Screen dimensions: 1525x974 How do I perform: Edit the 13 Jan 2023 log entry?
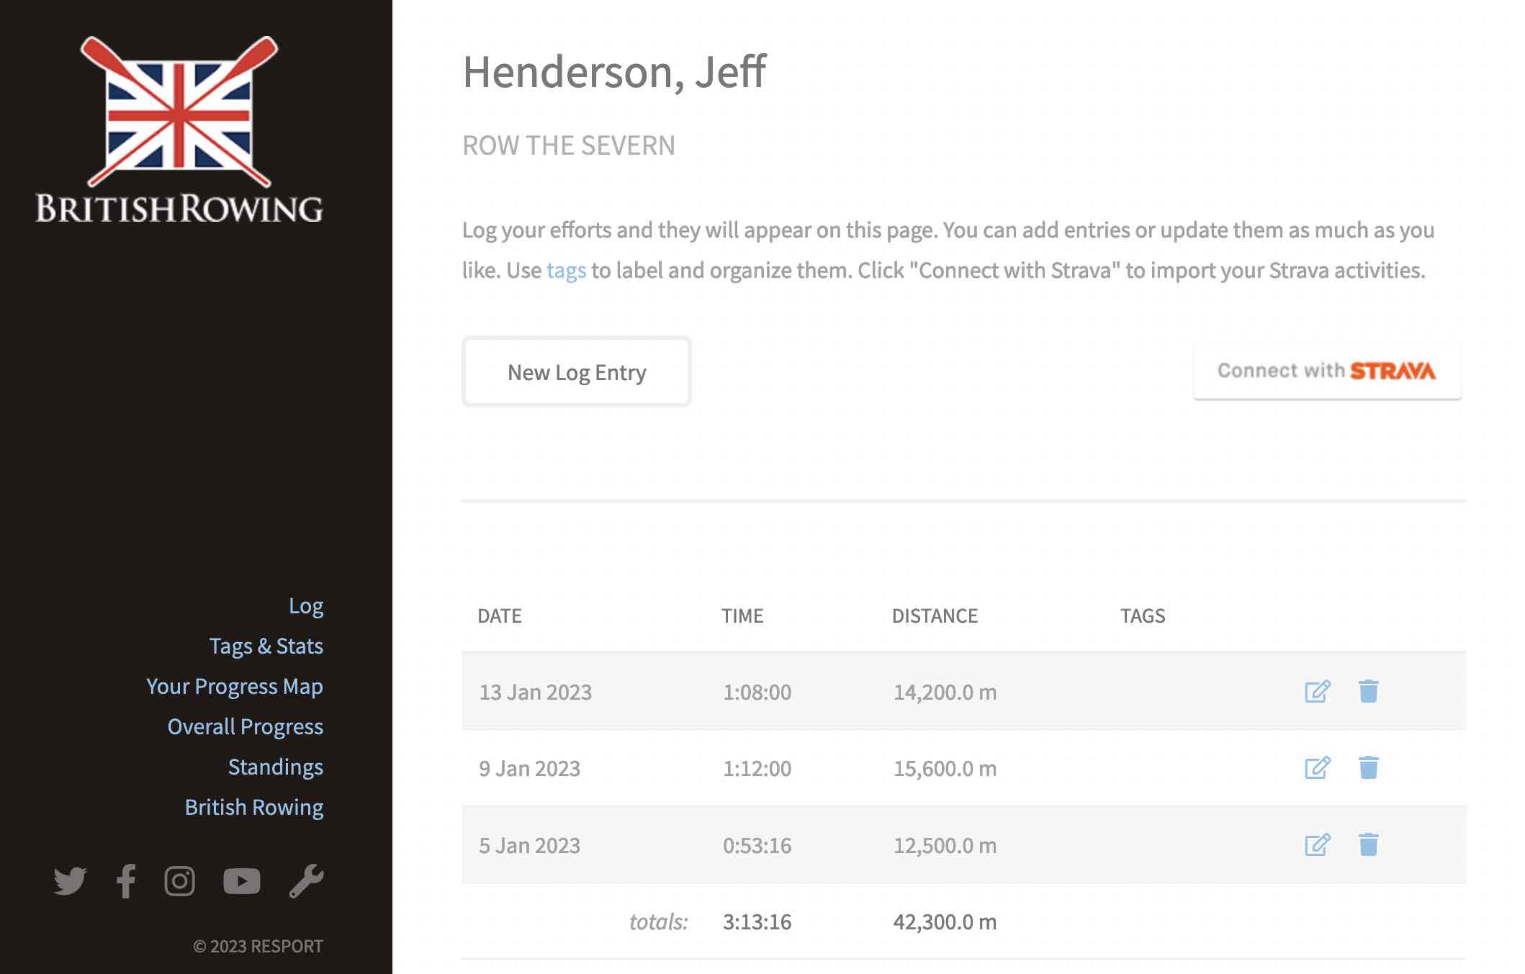point(1318,692)
